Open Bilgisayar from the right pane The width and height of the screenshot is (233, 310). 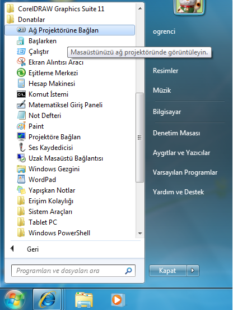[167, 112]
